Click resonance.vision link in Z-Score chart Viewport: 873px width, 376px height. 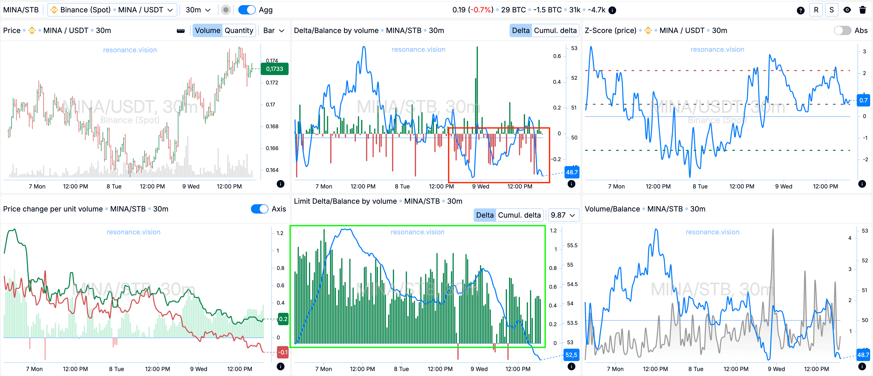coord(717,50)
